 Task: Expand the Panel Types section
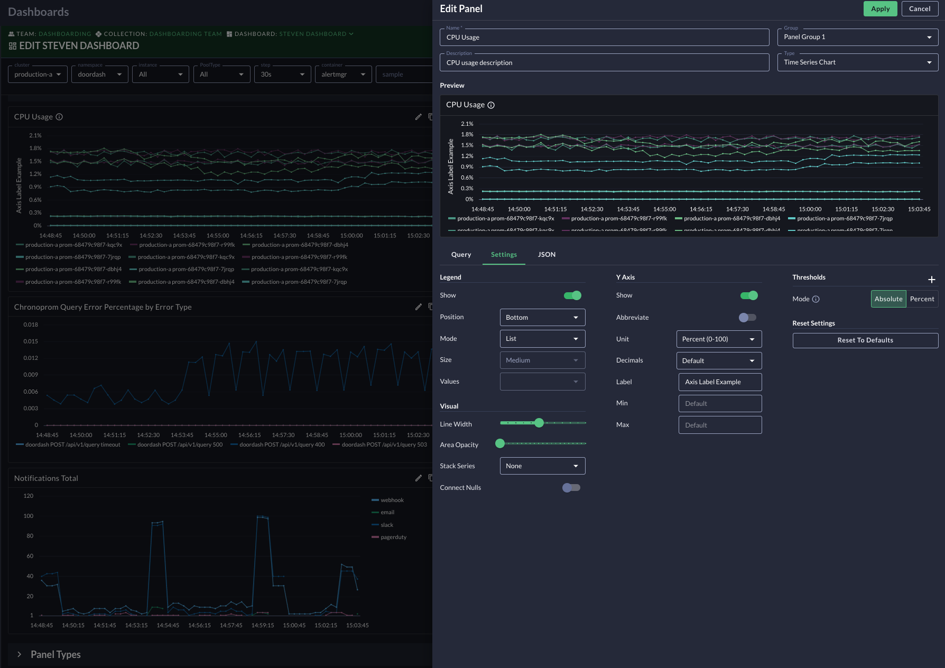pos(20,654)
